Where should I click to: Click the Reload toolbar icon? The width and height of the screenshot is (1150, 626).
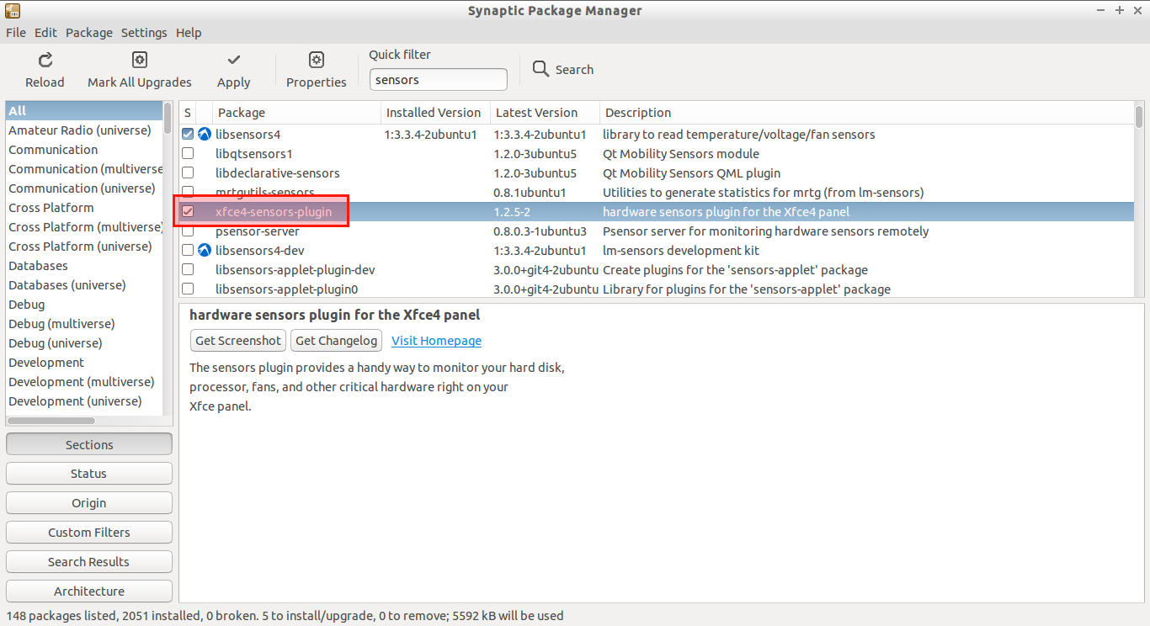click(45, 60)
